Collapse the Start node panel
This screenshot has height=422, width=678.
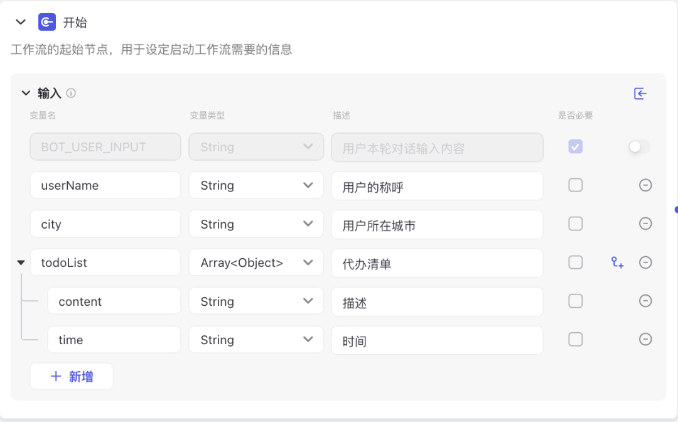(20, 22)
